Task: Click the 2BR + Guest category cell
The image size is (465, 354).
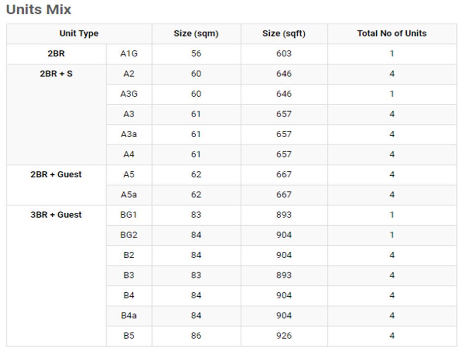Action: [x=56, y=175]
